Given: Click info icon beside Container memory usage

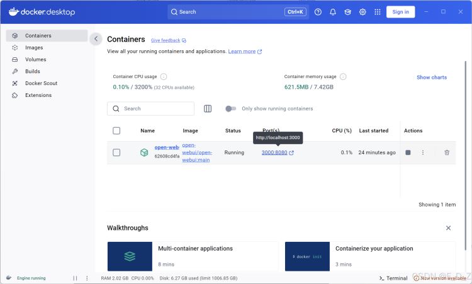Looking at the screenshot, I should (343, 76).
